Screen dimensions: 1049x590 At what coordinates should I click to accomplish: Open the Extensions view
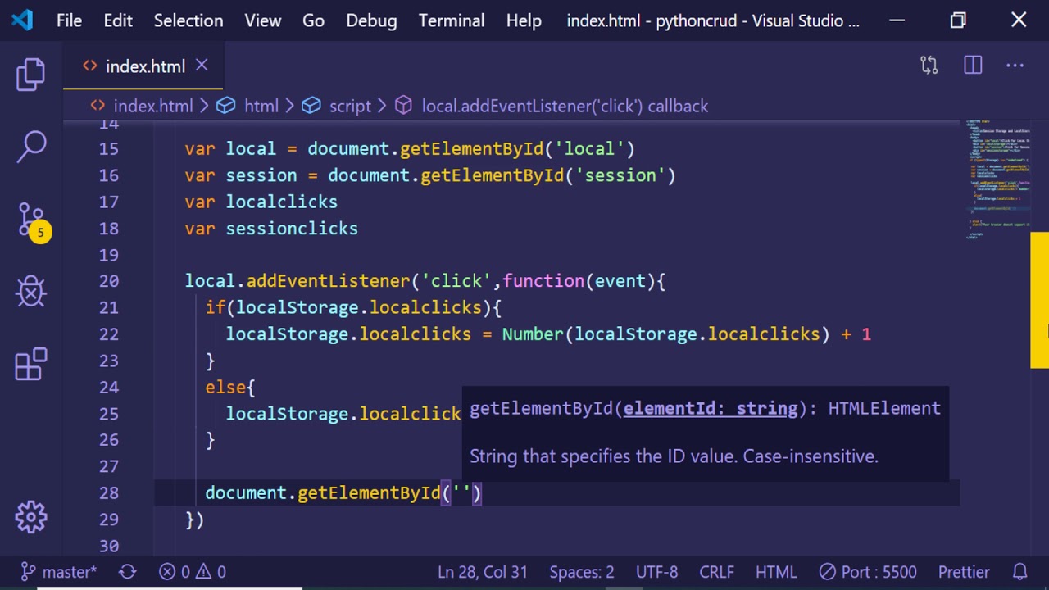(31, 365)
